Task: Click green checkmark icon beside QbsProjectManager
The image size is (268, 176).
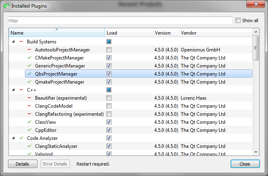Action: pyautogui.click(x=29, y=74)
